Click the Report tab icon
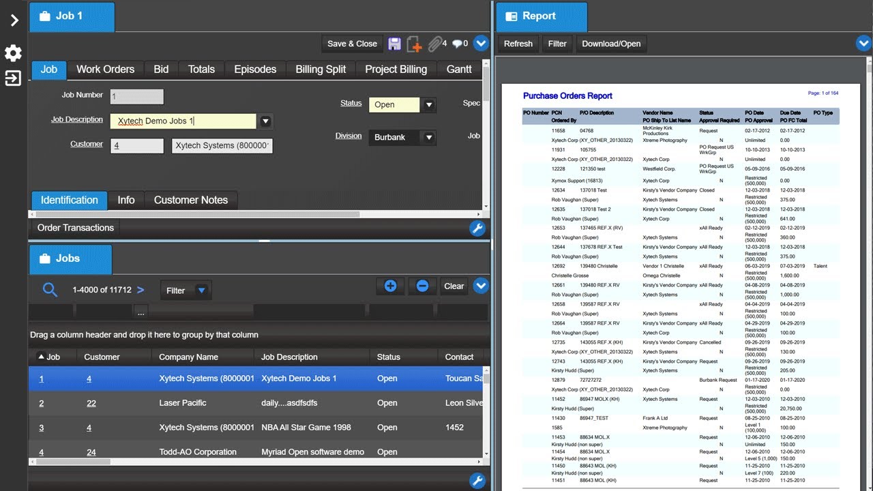Viewport: 873px width, 491px height. [510, 16]
